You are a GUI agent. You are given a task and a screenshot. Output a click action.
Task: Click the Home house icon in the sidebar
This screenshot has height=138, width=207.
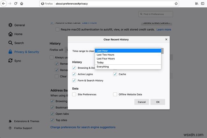11,34
